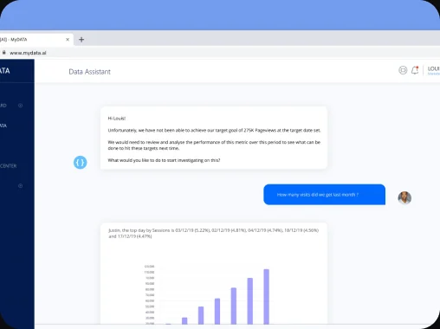Viewport: 440px width, 329px height.
Task: Click the top day by Sessions summary text
Action: coord(213,233)
